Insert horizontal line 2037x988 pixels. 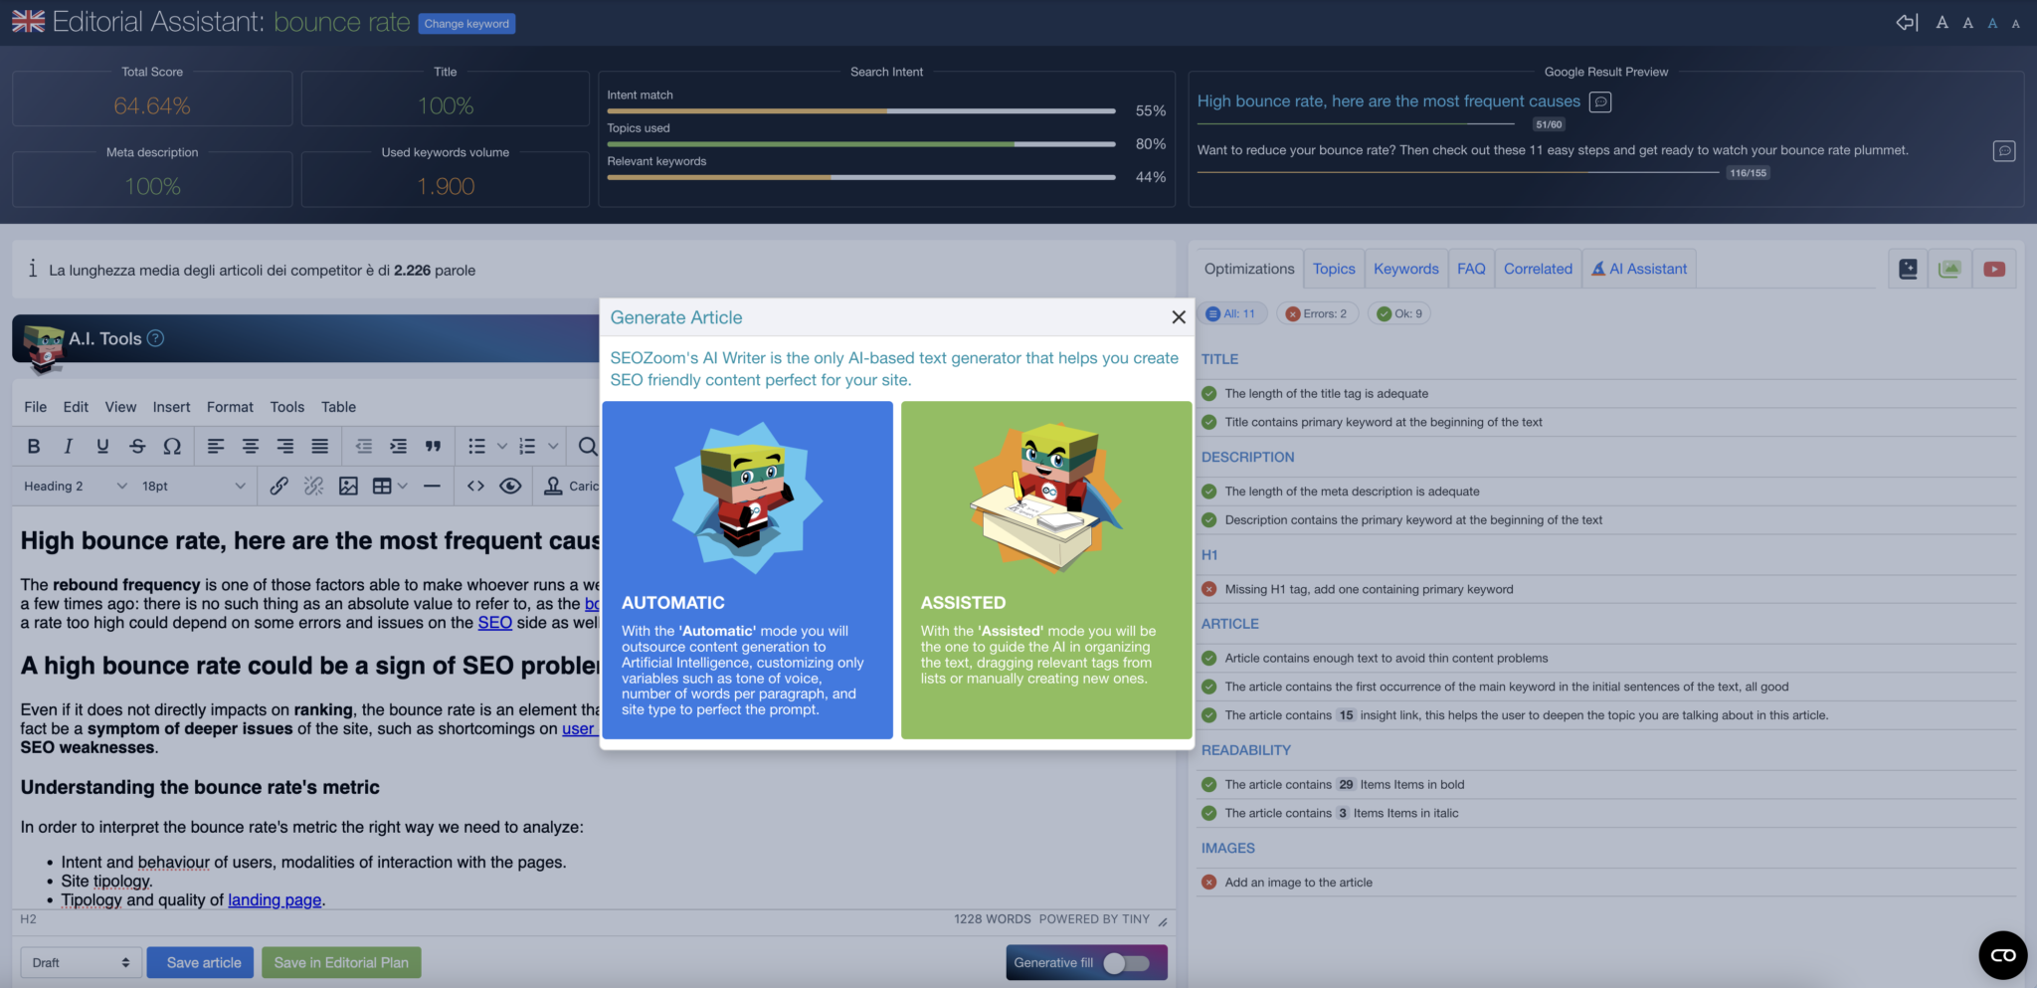(432, 486)
